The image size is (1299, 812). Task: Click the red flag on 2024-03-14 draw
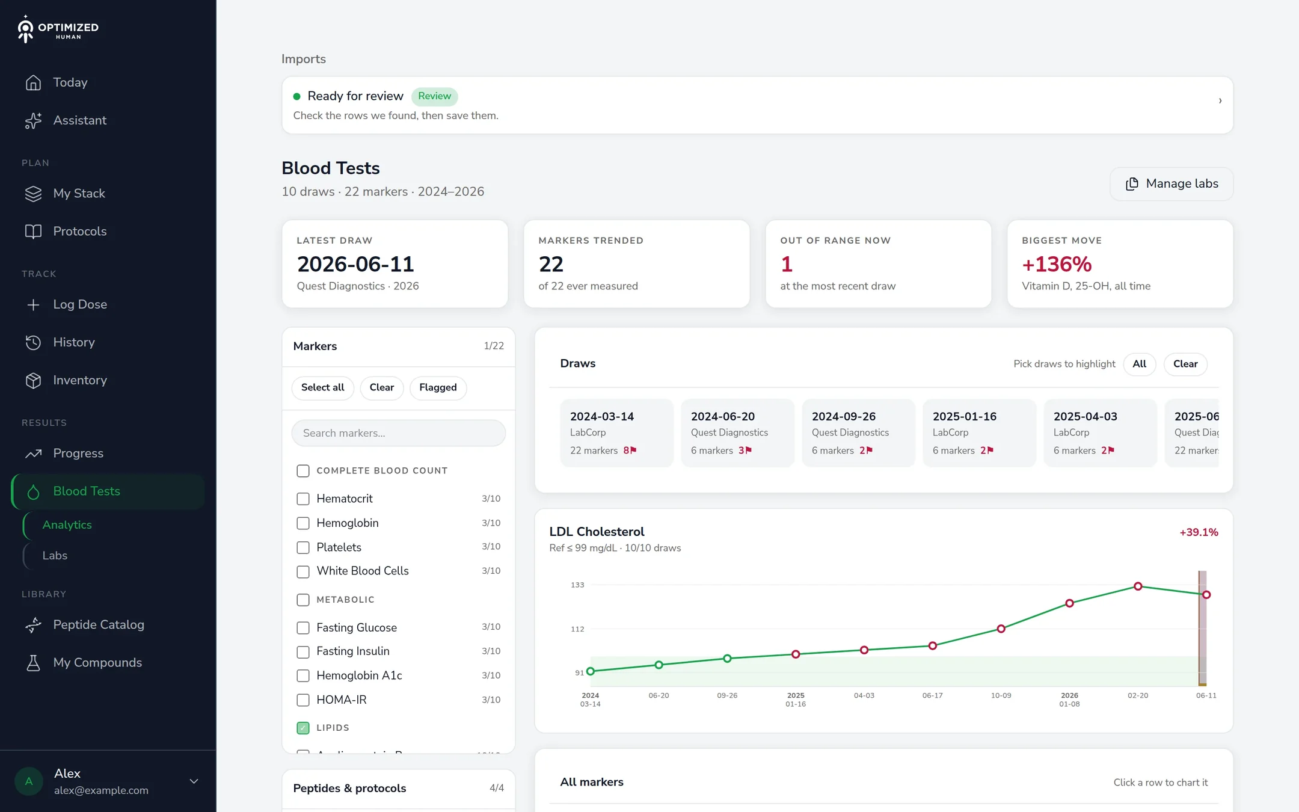click(x=633, y=450)
